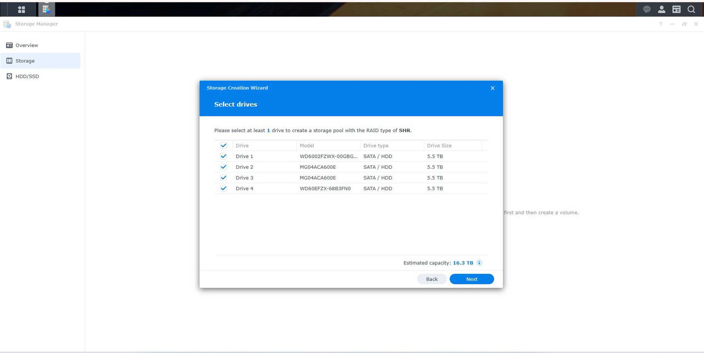This screenshot has width=704, height=353.
Task: Open the notifications speech bubble icon
Action: (x=646, y=9)
